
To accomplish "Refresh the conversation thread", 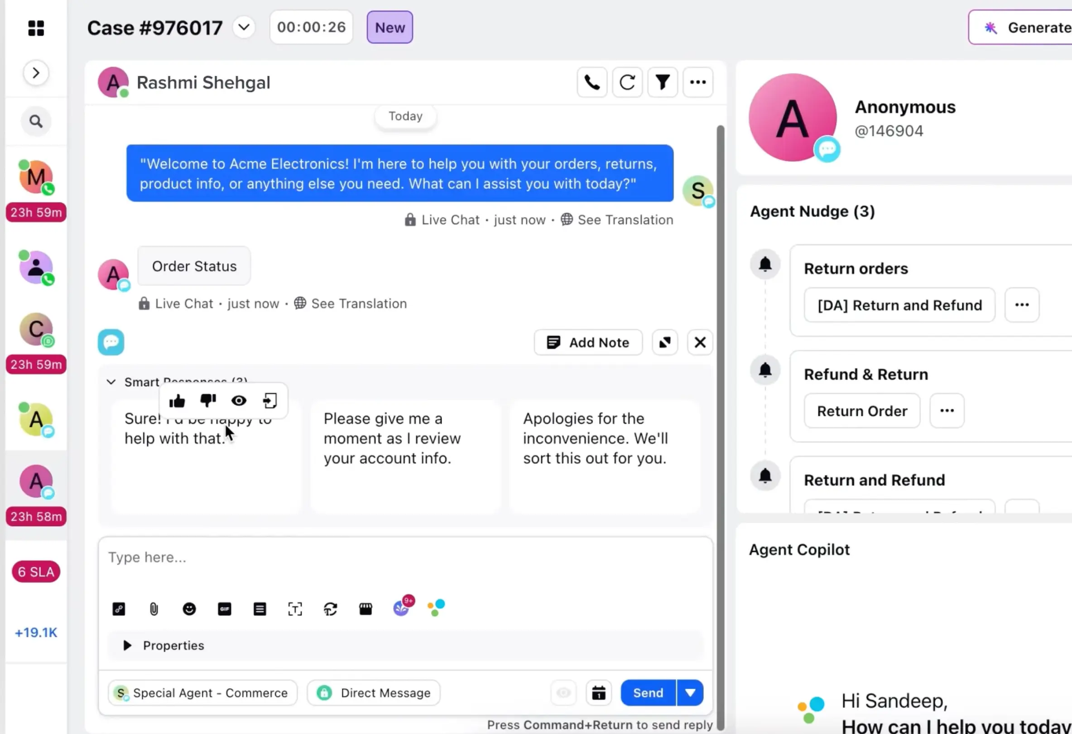I will pos(627,82).
